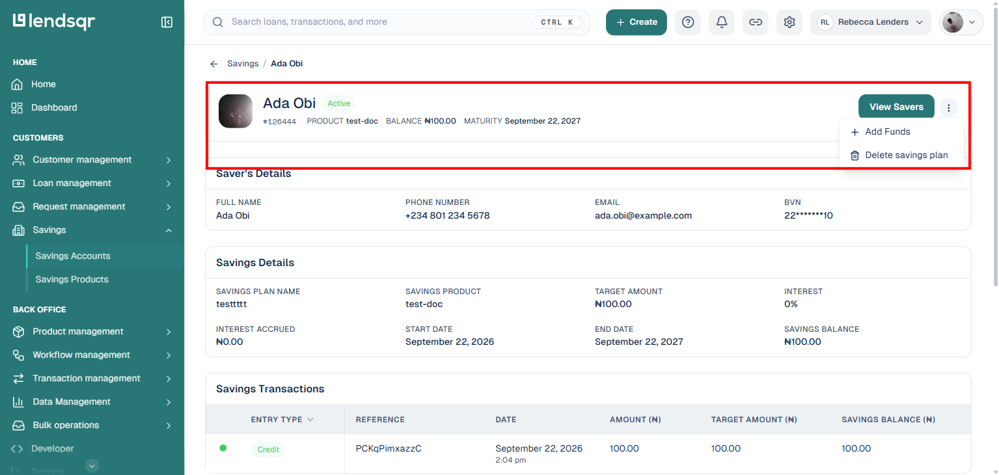Open Savings breadcrumb link

(243, 64)
